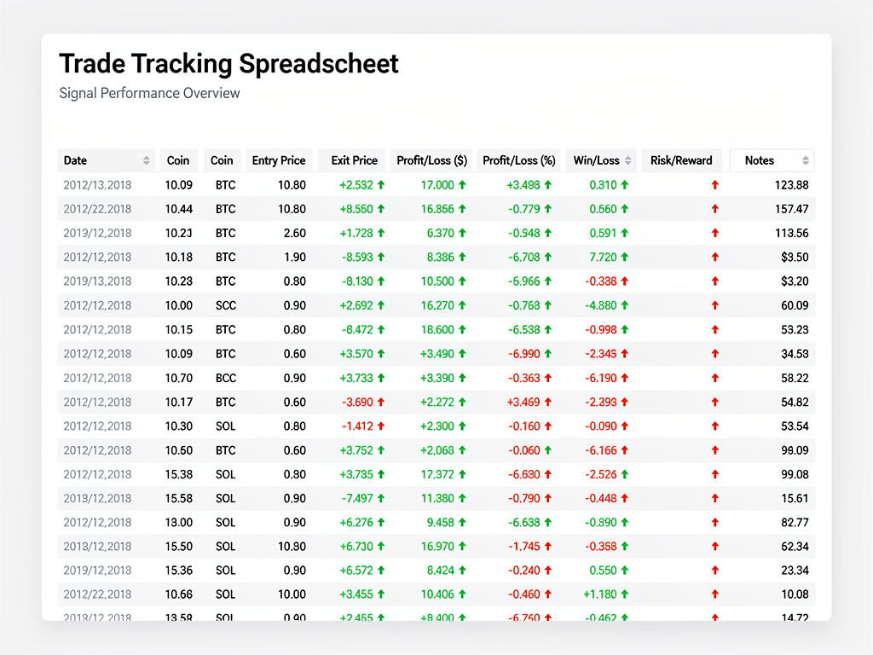This screenshot has height=655, width=873.
Task: Select the Exit Price column header
Action: tap(354, 160)
